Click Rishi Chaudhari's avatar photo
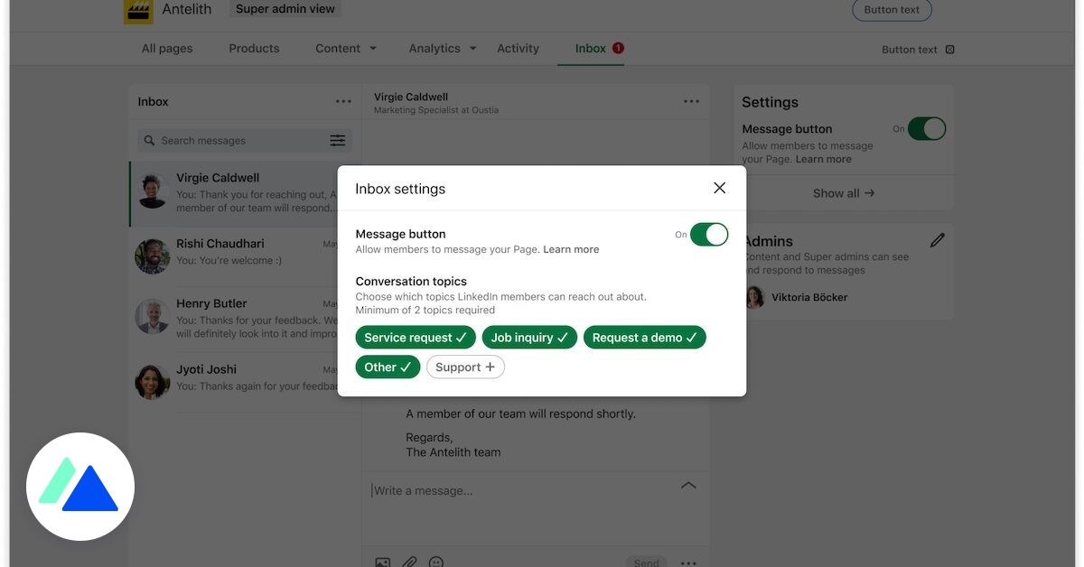 (x=152, y=256)
